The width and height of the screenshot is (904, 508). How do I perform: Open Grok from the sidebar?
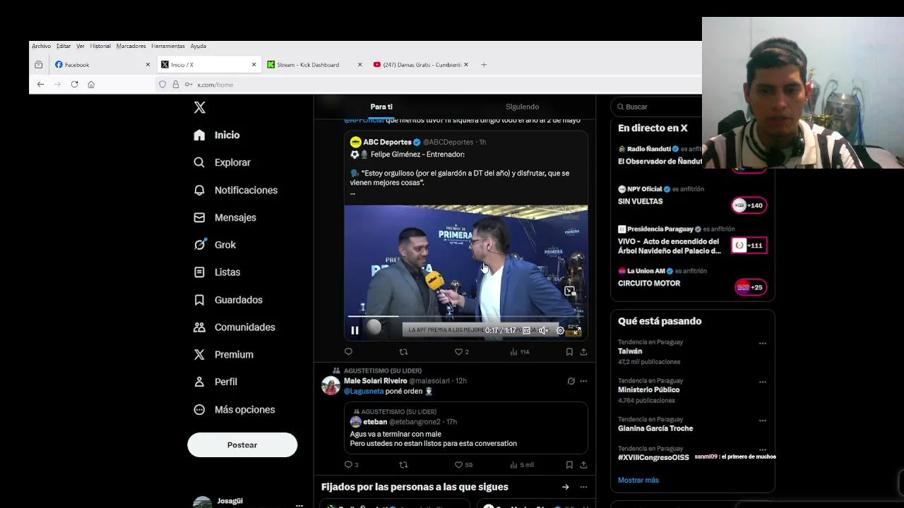[225, 245]
